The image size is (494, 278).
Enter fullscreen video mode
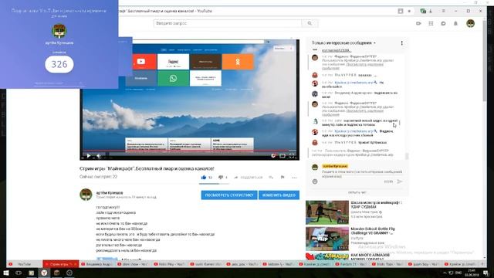[x=292, y=156]
